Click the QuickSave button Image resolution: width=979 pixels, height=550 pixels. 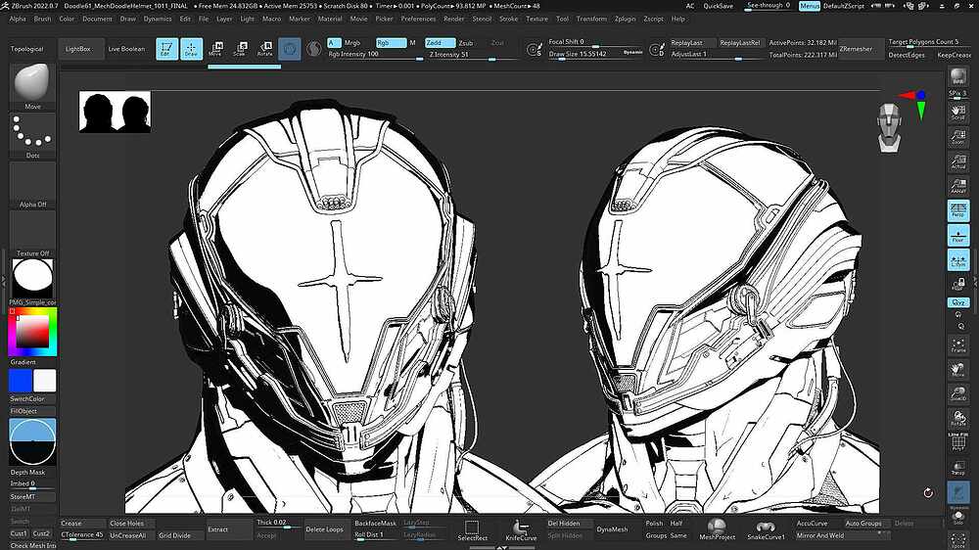[718, 6]
